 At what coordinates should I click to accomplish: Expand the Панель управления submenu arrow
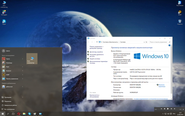[x=23, y=79]
